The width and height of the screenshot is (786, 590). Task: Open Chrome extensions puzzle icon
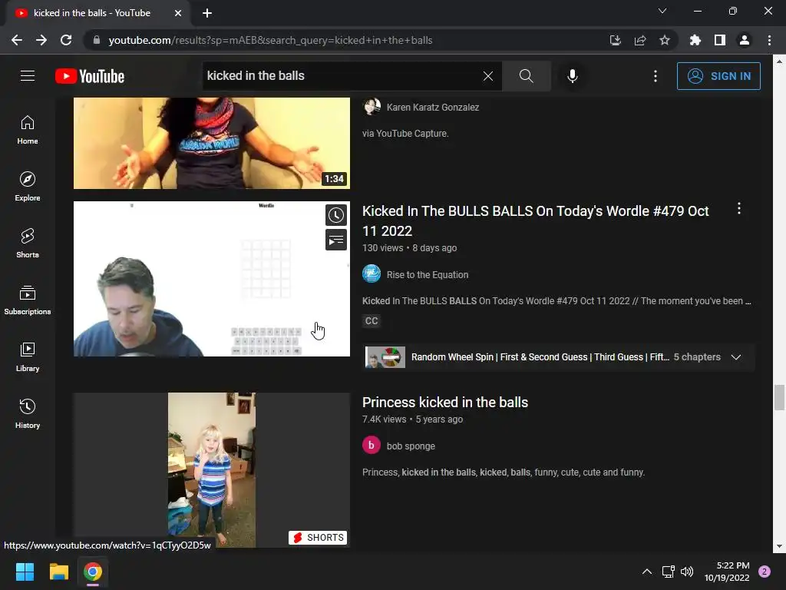click(x=695, y=40)
